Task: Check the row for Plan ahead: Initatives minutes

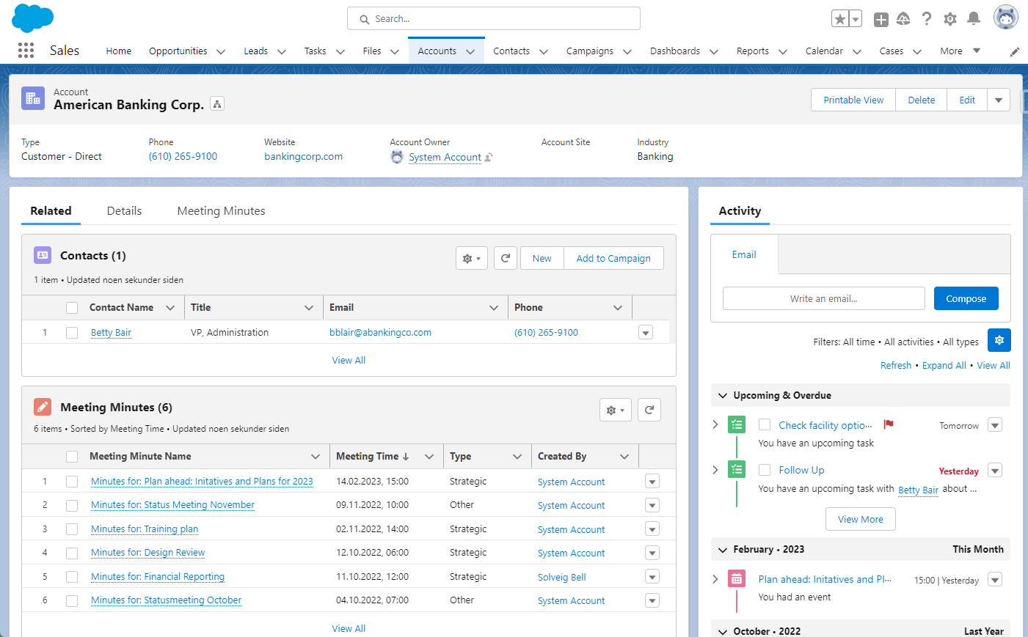Action: click(x=72, y=482)
